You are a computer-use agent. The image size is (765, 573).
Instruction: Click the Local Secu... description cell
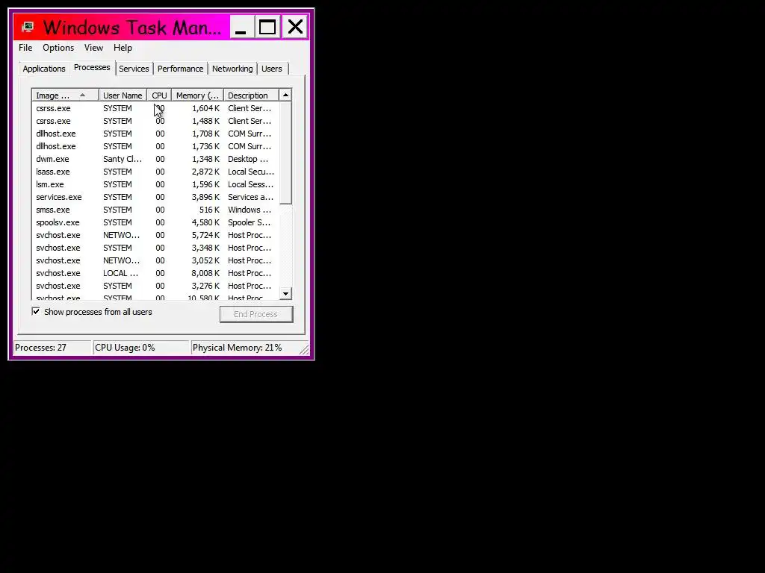251,172
